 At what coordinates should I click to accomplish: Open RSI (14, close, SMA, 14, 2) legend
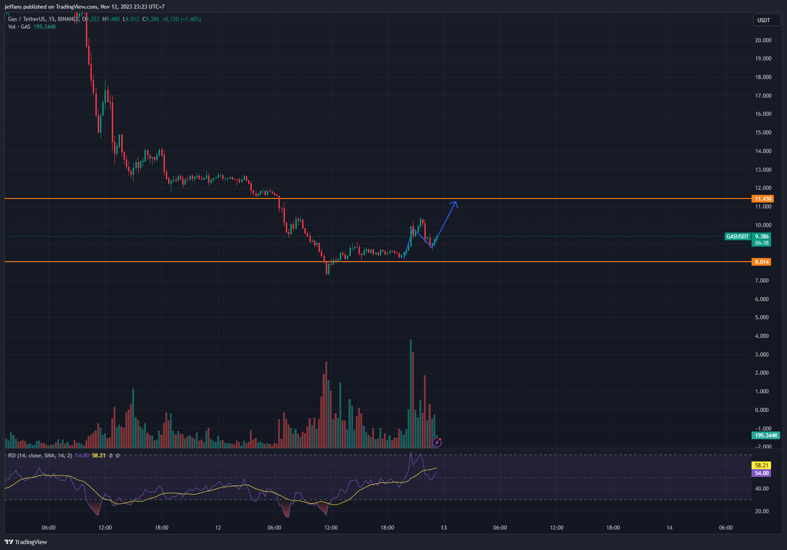point(40,456)
